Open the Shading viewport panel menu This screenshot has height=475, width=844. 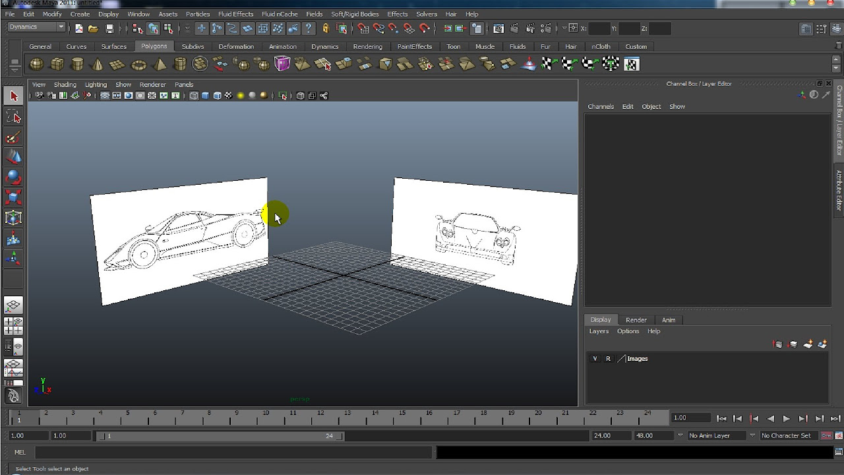point(65,84)
